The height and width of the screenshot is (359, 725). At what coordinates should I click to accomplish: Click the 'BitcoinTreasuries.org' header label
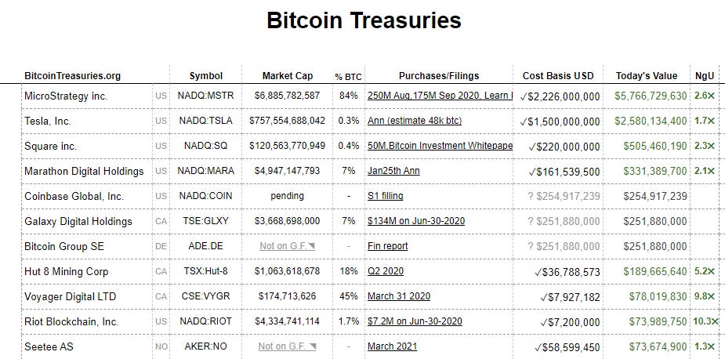[73, 76]
